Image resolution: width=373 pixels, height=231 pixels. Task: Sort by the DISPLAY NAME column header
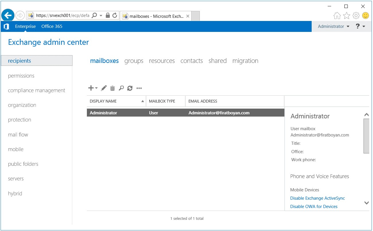[116, 101]
